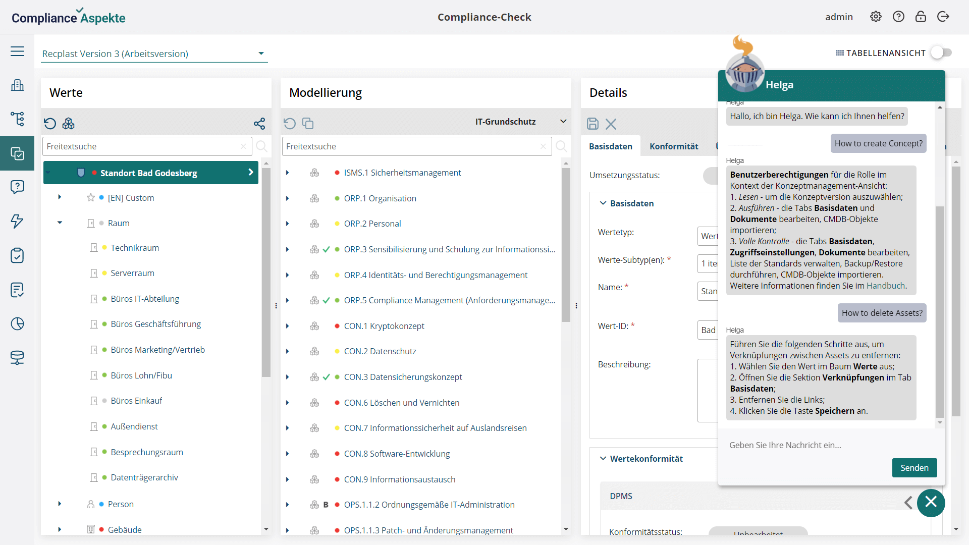The image size is (969, 545).
Task: Click the copy icon in the Modellierung panel
Action: point(308,123)
